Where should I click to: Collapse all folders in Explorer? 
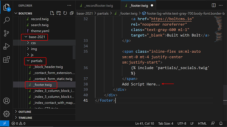[x=72, y=13]
